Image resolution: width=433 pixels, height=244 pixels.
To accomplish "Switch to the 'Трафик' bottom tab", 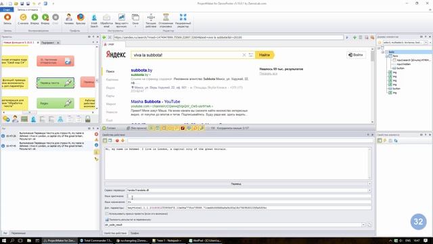I will (135, 233).
